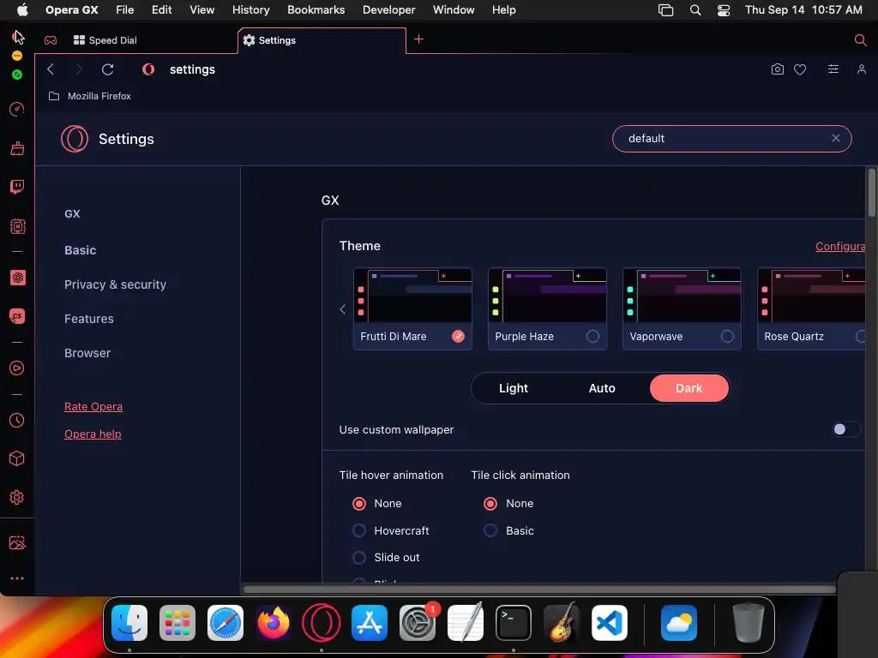
Task: Clear the settings search field
Action: 835,138
